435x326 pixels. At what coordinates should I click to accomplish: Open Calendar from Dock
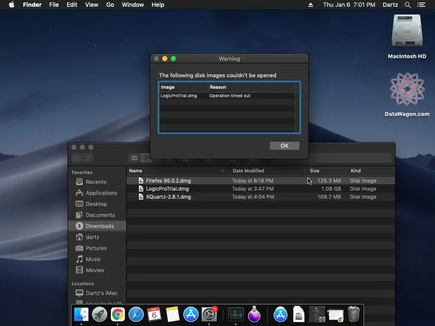[x=154, y=315]
